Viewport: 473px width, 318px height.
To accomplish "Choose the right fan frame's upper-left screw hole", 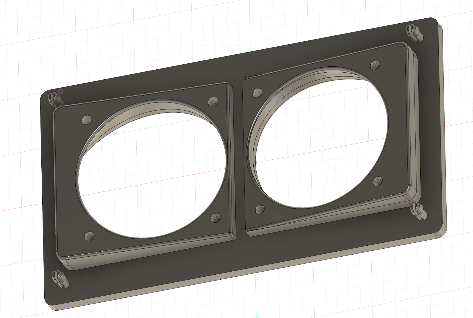I will click(258, 93).
